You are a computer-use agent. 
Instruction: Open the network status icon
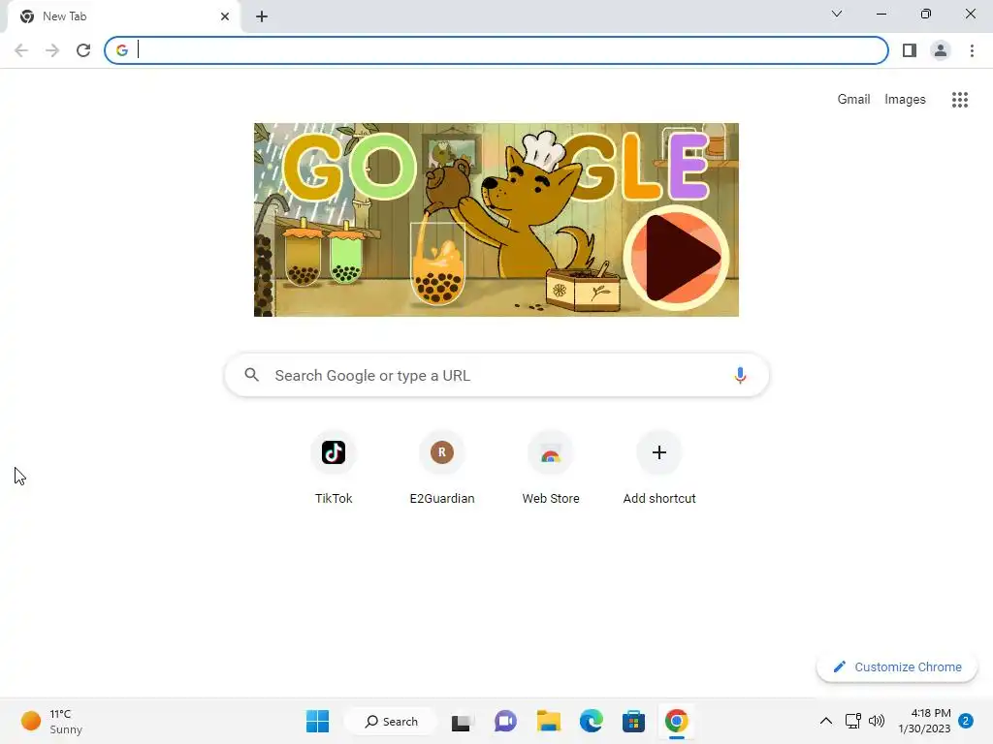tap(852, 721)
